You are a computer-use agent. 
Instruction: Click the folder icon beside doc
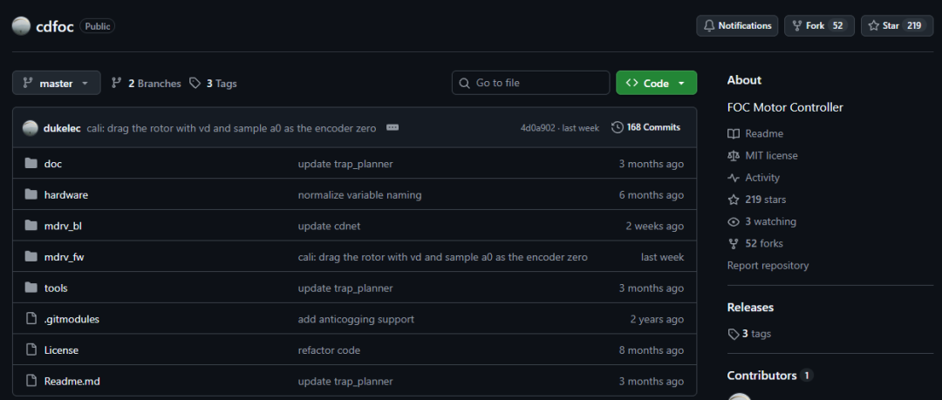coord(31,163)
